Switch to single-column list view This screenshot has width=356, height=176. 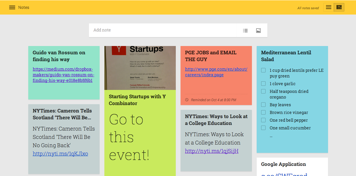click(329, 7)
